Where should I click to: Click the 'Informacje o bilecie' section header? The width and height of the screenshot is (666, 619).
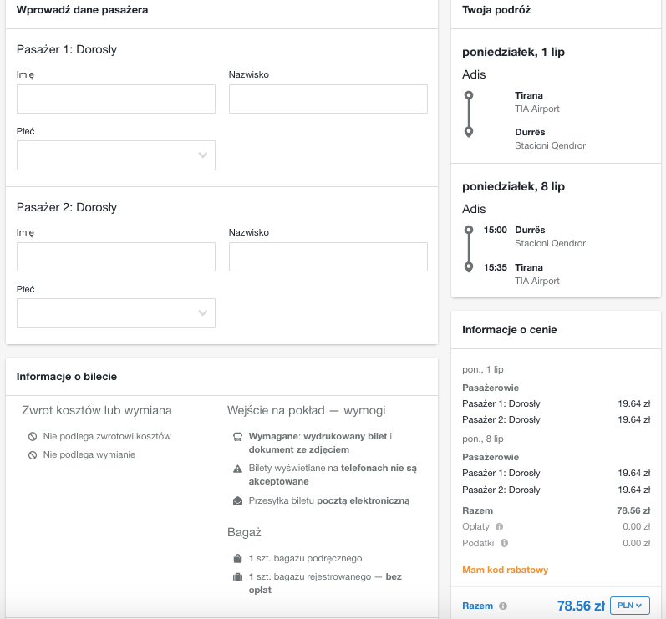click(67, 377)
